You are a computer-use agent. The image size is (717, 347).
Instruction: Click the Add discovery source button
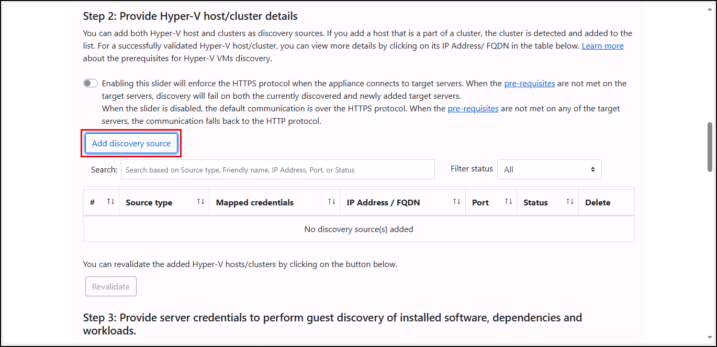[131, 143]
